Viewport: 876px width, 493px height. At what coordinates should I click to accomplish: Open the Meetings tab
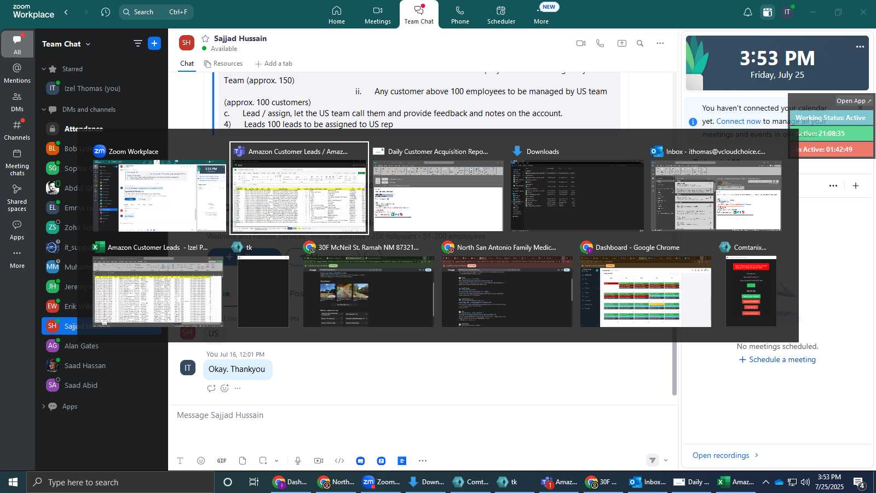378,15
